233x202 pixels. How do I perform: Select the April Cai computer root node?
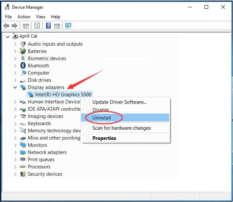click(x=28, y=36)
